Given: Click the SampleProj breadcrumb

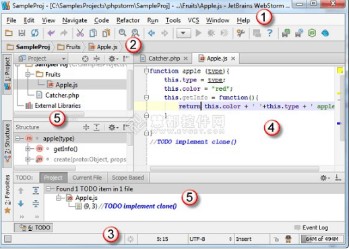Looking at the screenshot, I should [28, 47].
